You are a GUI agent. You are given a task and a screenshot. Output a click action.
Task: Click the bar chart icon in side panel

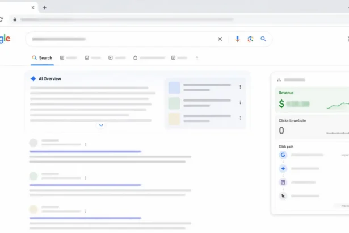[x=279, y=80]
